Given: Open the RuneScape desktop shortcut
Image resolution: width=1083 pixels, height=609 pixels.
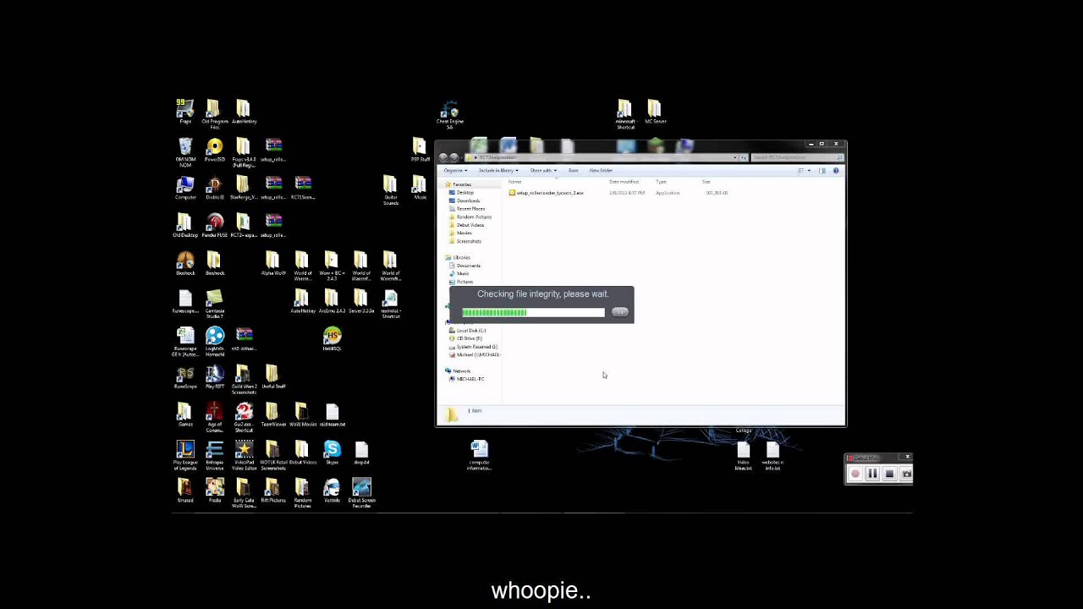Looking at the screenshot, I should coord(185,376).
